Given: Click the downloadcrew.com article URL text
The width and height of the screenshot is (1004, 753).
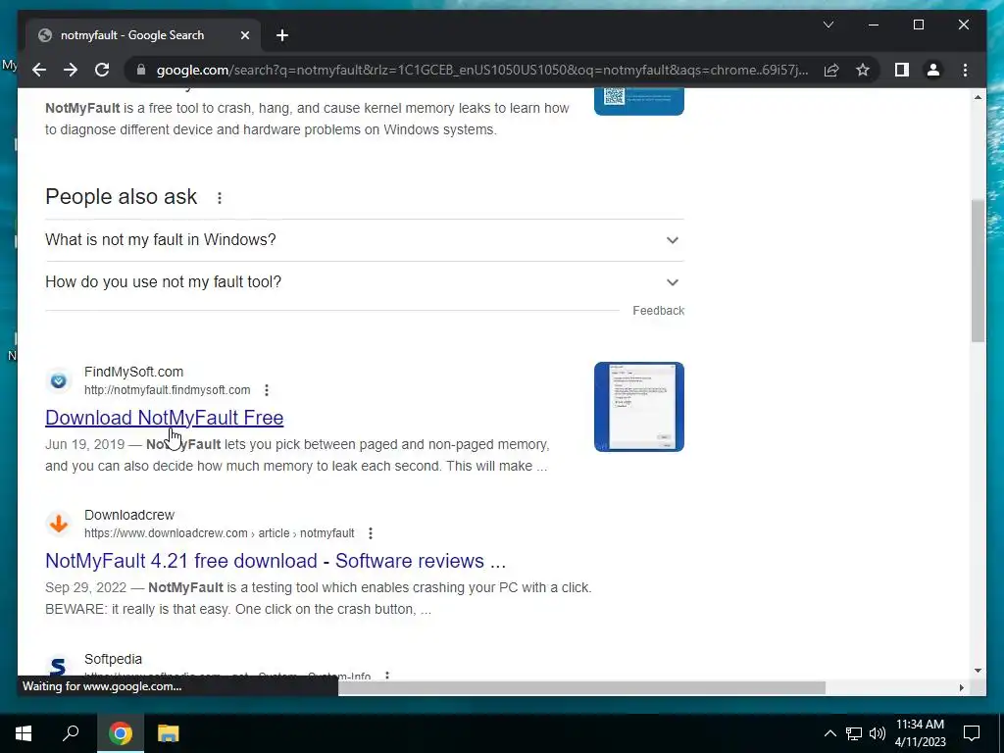Looking at the screenshot, I should point(219,533).
